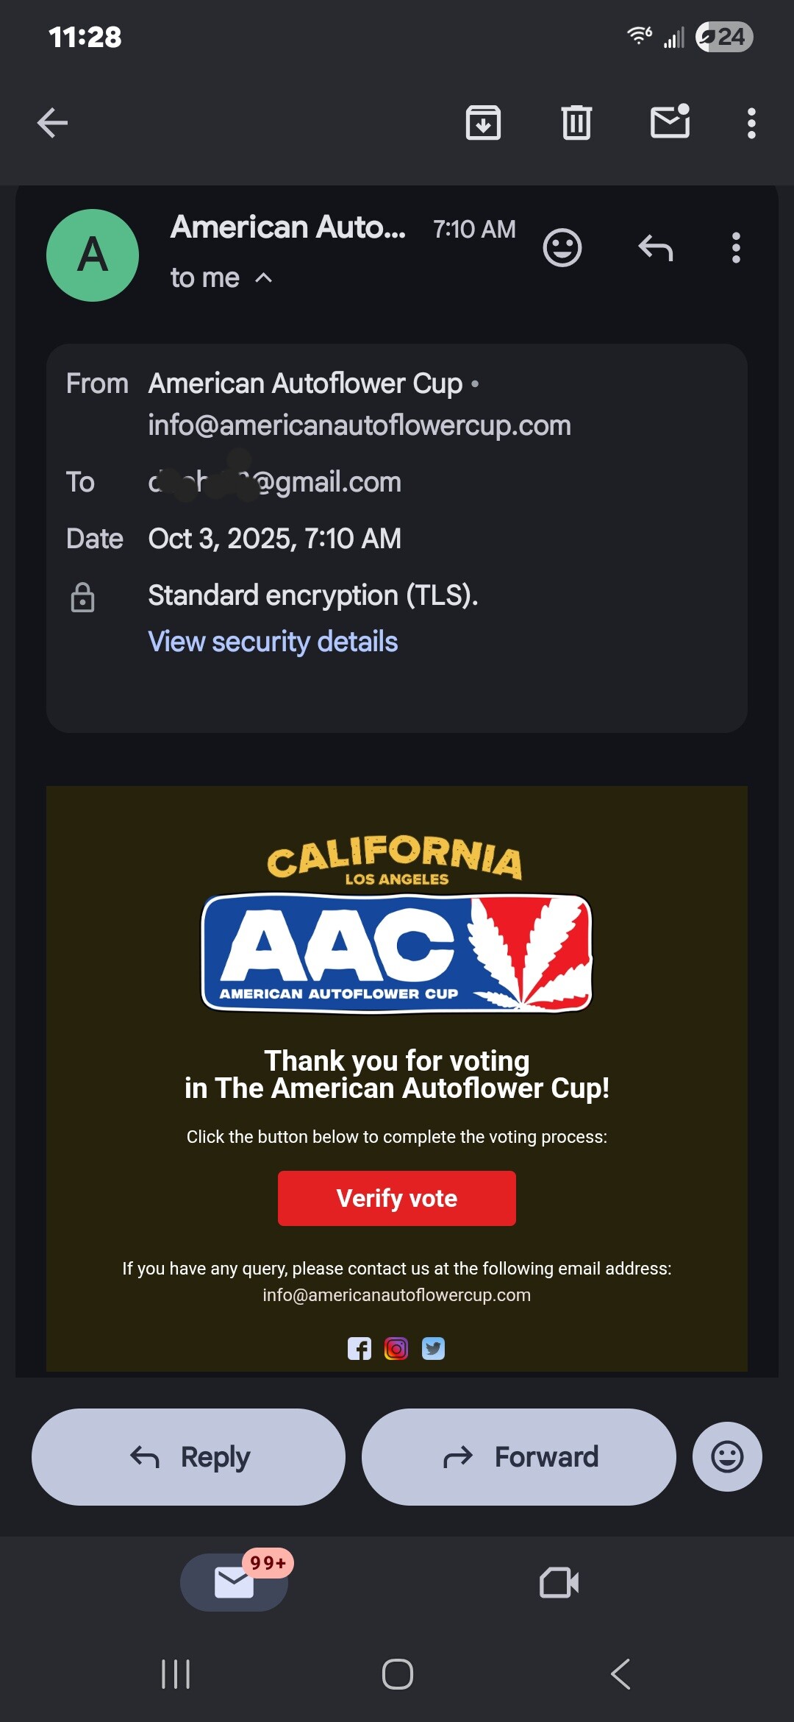The height and width of the screenshot is (1722, 794).
Task: Open top bar overflow menu
Action: click(x=751, y=123)
